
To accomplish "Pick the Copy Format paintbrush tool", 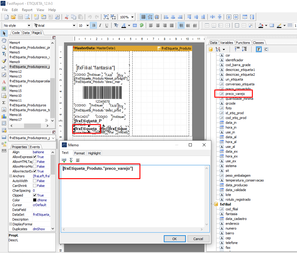I will tap(4, 61).
